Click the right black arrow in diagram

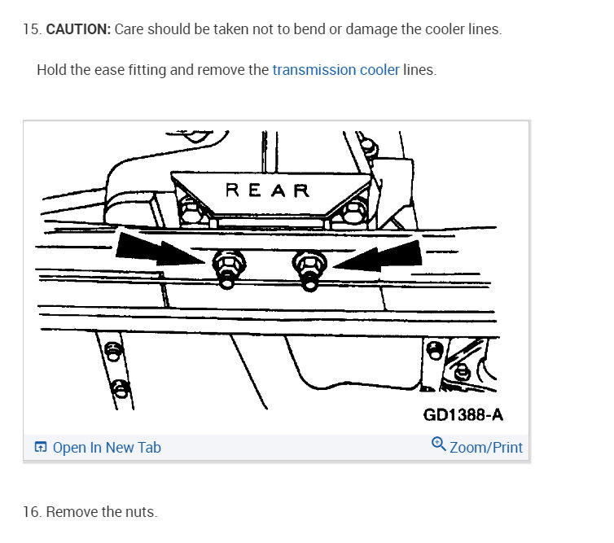pyautogui.click(x=378, y=256)
